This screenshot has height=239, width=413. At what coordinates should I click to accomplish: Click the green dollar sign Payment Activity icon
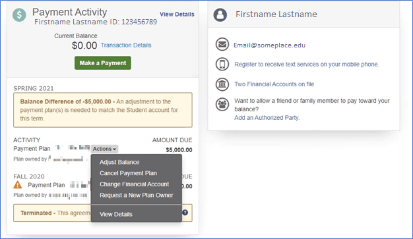coord(19,15)
